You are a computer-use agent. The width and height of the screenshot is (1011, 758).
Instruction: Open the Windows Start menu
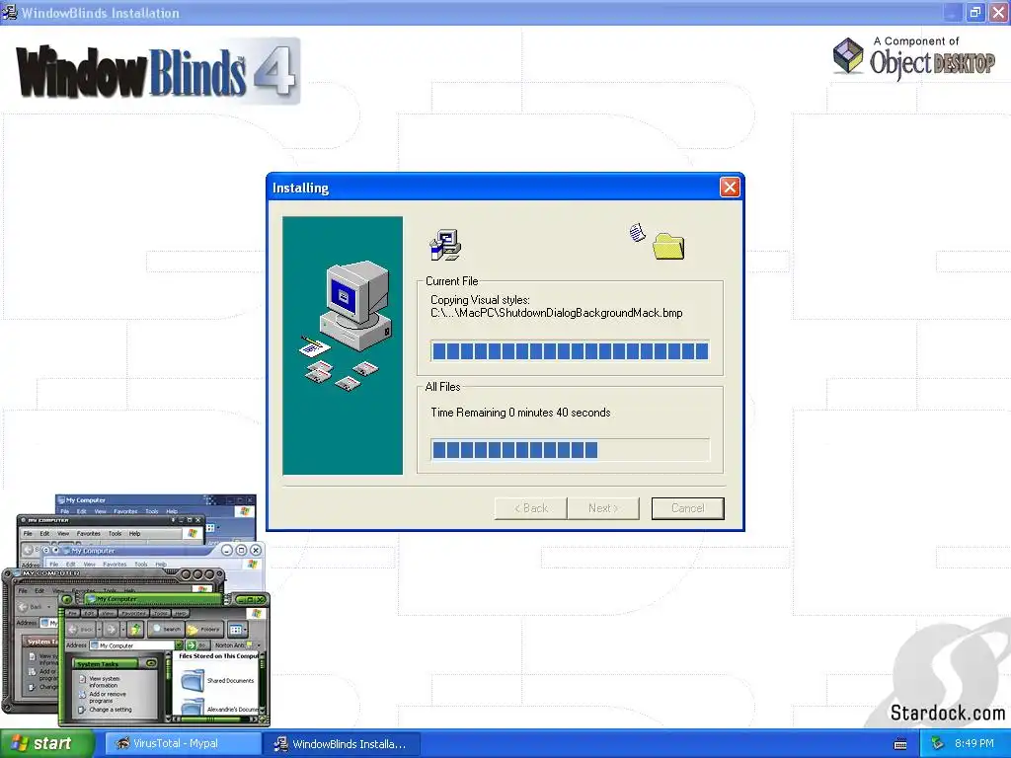47,744
